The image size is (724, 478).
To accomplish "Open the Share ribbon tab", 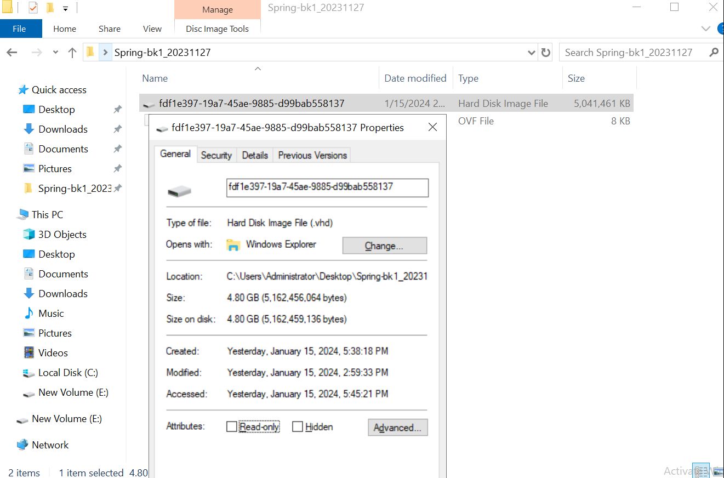I will (110, 29).
